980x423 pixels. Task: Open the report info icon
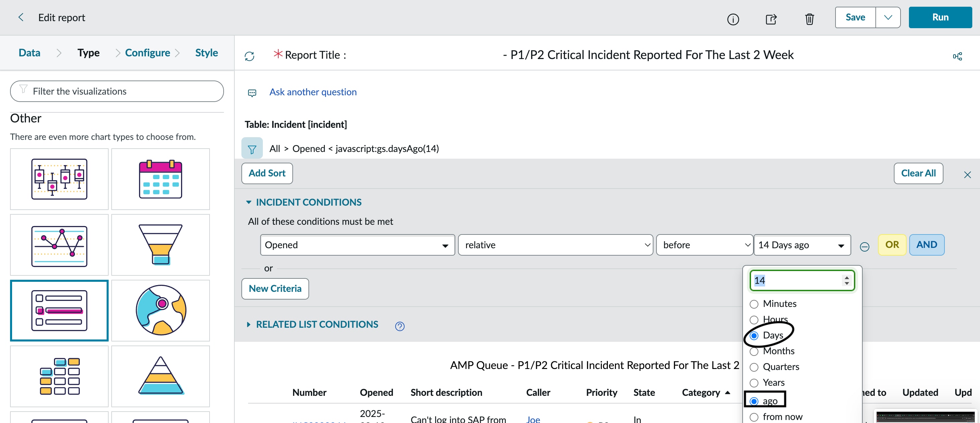pyautogui.click(x=733, y=19)
